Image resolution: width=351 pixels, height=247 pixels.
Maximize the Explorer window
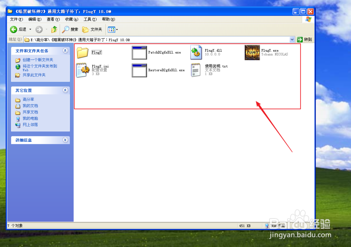[303, 12]
